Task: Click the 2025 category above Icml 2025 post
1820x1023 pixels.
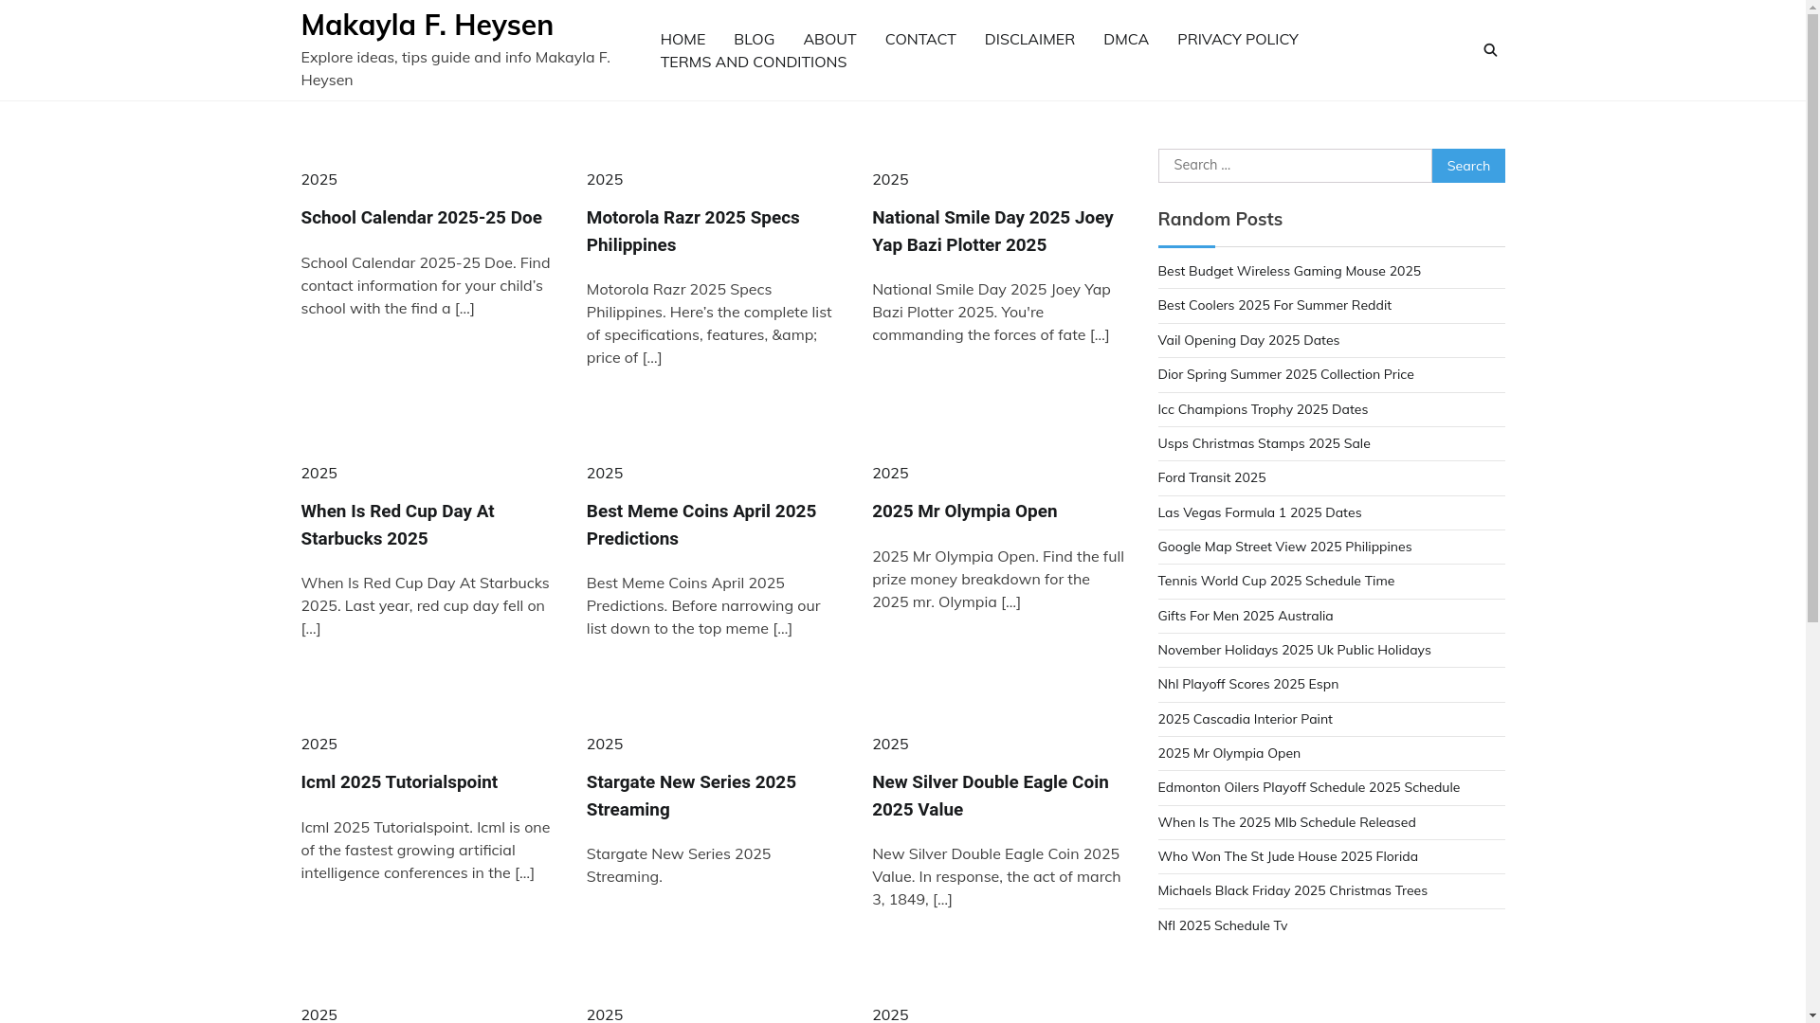Action: click(x=319, y=744)
